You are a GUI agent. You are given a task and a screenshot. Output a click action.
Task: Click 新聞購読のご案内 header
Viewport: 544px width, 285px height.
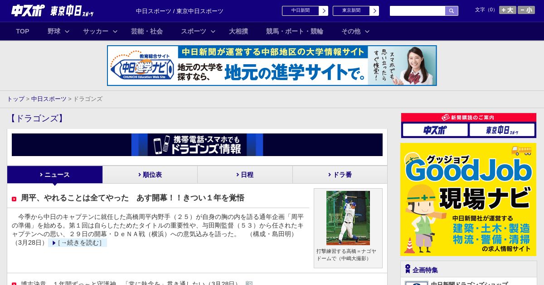[469, 118]
